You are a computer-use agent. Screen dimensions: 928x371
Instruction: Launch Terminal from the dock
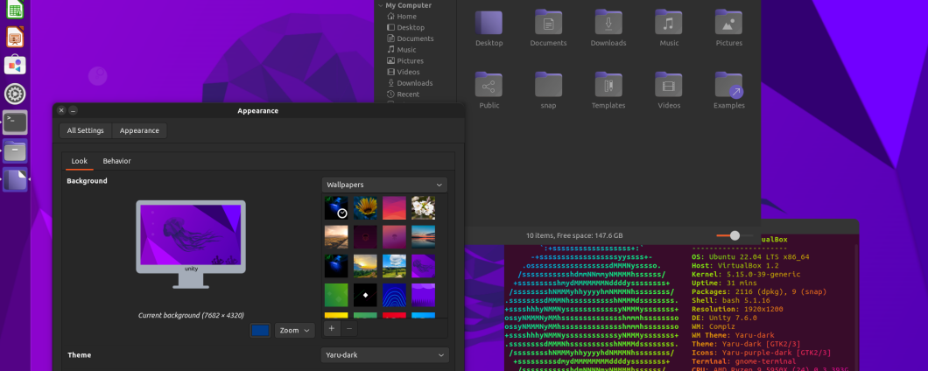click(x=15, y=122)
